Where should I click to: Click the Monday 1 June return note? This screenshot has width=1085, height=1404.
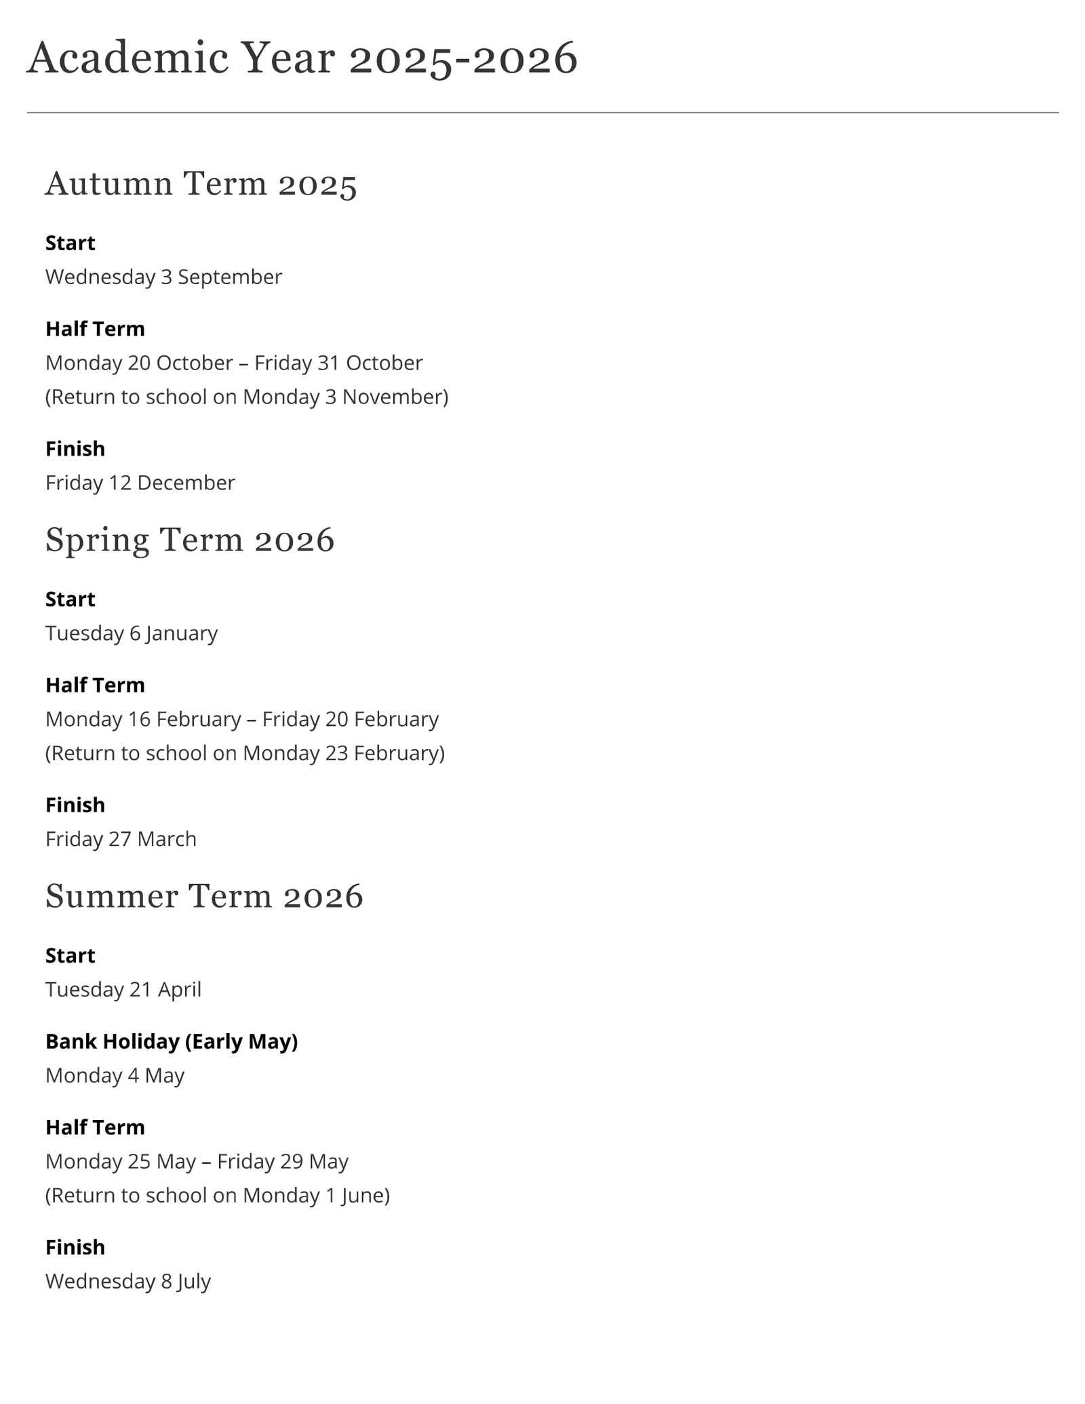pos(218,1195)
